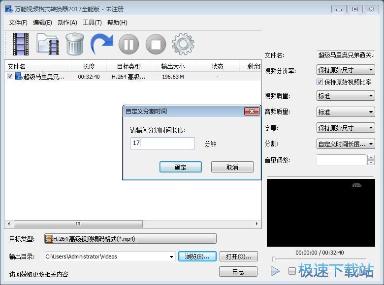Screen dimensions: 384x285
Task: Click the file list horizontal scrollbar thumb
Action: pos(78,224)
